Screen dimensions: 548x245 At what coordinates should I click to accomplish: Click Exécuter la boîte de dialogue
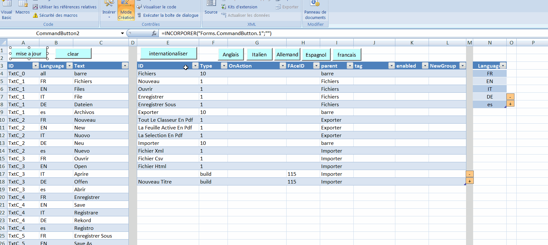click(167, 15)
